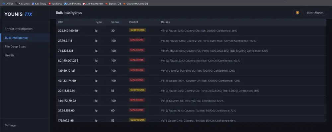Open the OffSec bookmark

(8, 4)
